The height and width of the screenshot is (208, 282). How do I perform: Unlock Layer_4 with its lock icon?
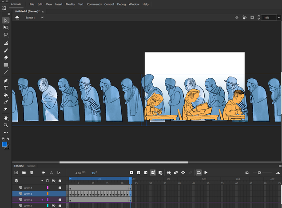pyautogui.click(x=60, y=188)
